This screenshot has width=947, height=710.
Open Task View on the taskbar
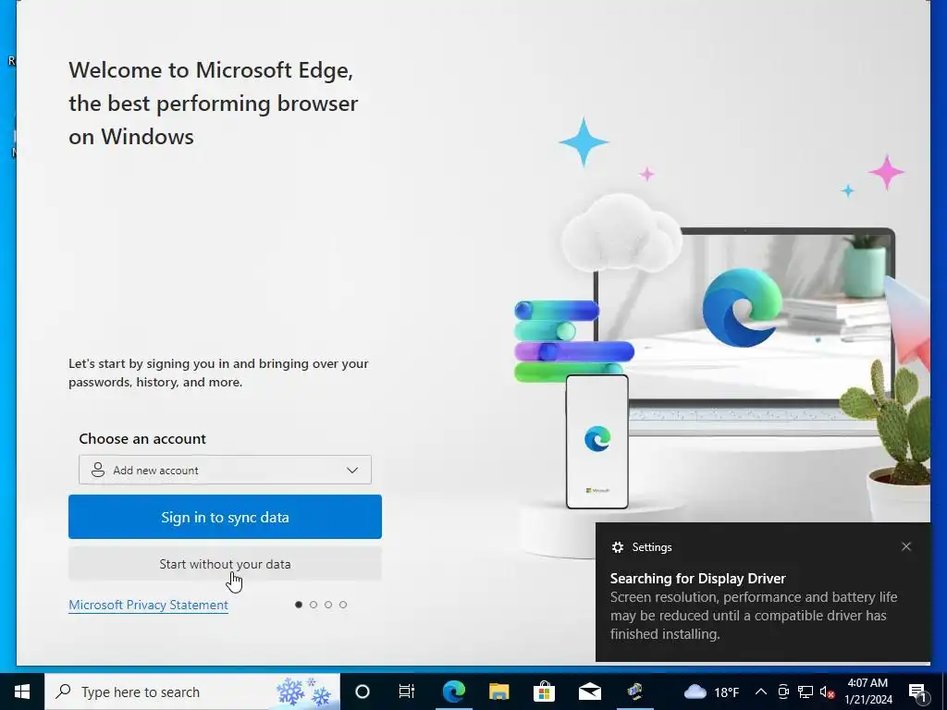pyautogui.click(x=407, y=692)
